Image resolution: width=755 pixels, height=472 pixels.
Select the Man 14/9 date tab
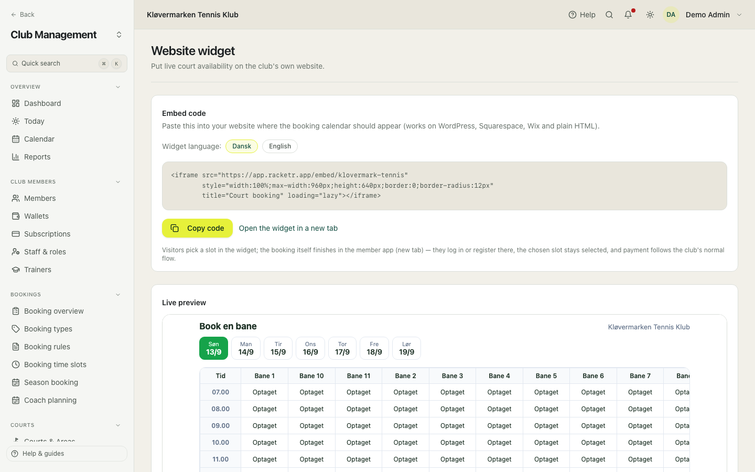pos(246,348)
